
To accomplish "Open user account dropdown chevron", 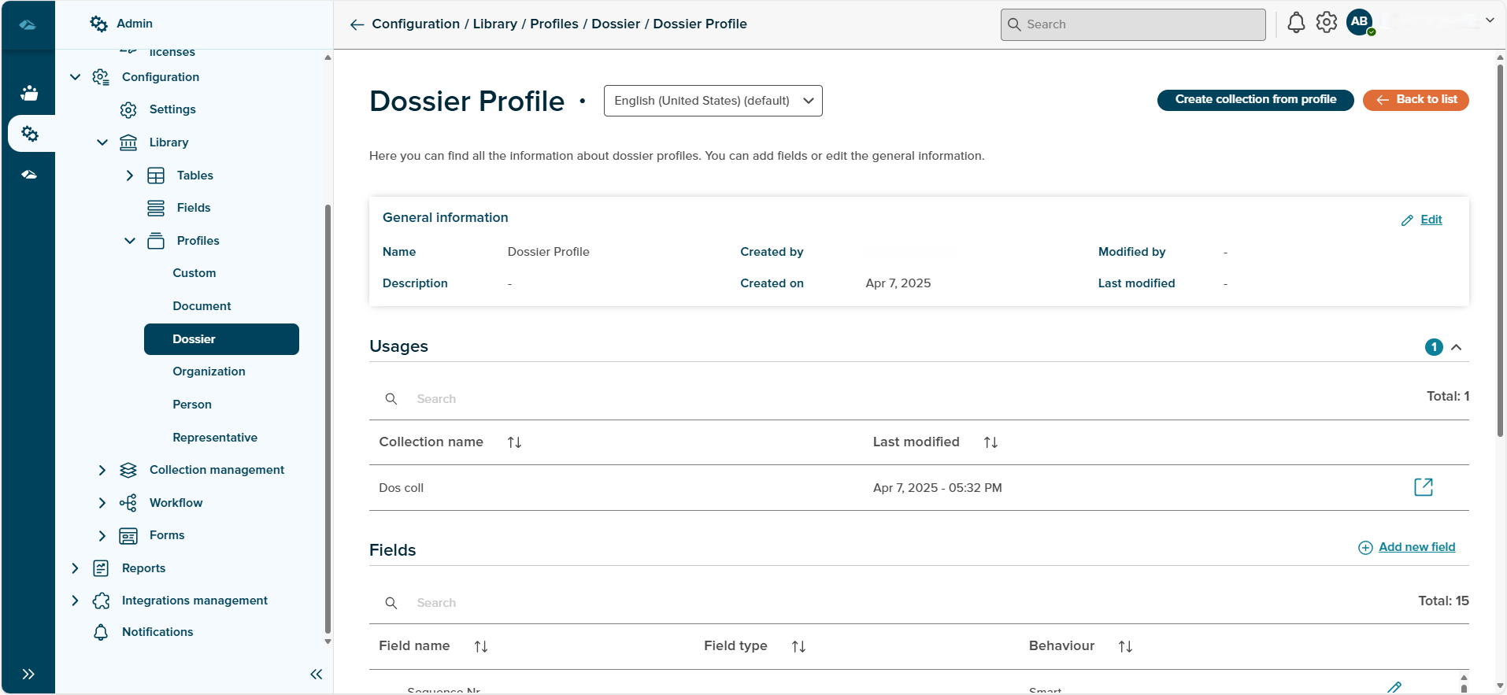I will [x=1490, y=20].
